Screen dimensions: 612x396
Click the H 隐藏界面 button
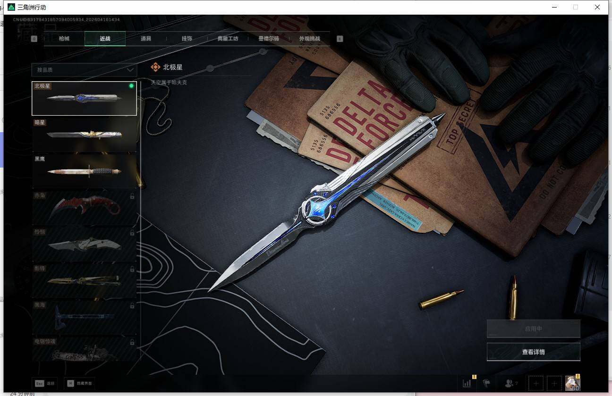coord(79,384)
